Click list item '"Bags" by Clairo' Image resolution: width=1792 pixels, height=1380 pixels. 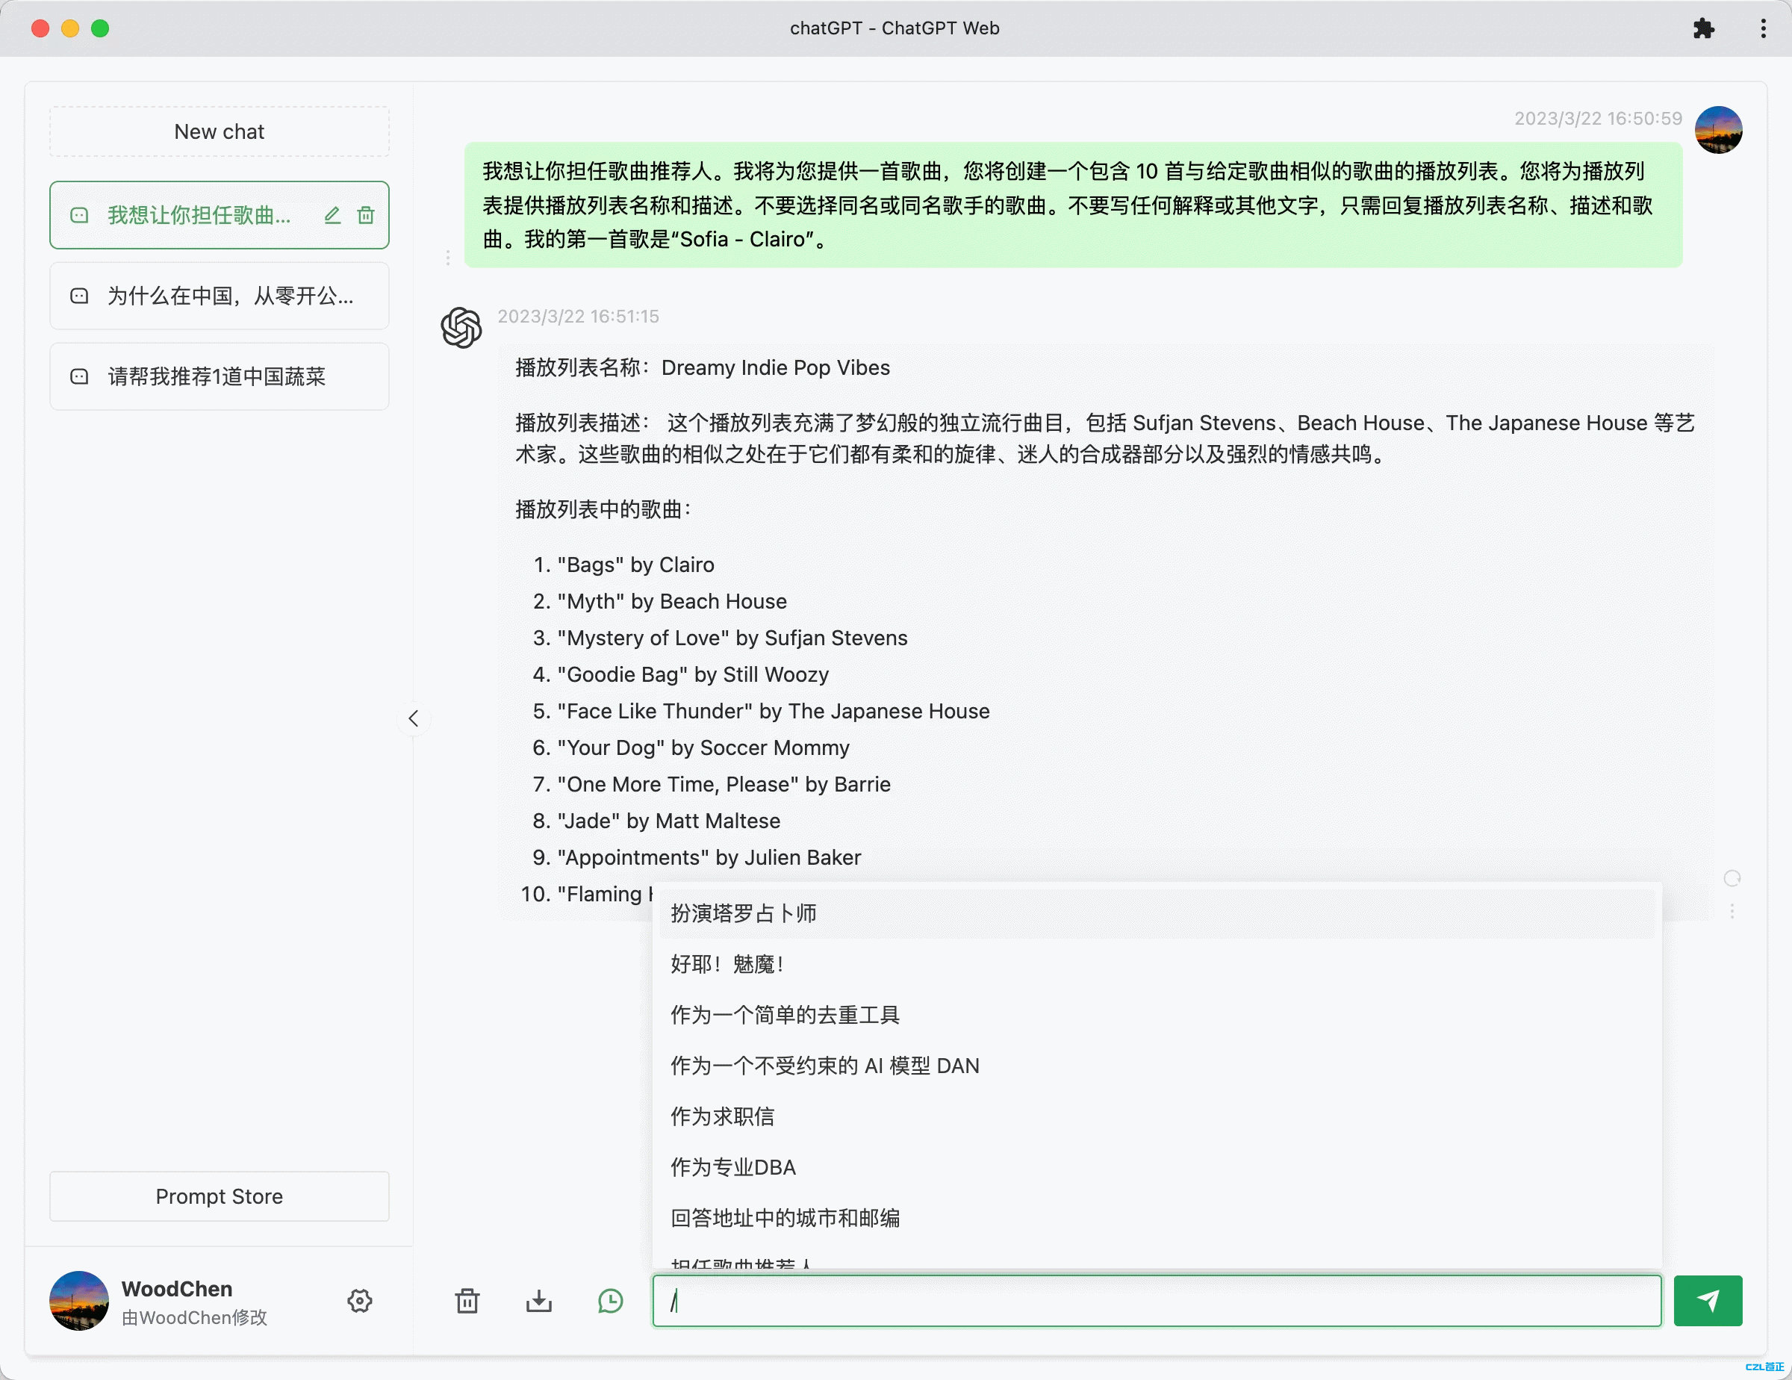coord(636,565)
